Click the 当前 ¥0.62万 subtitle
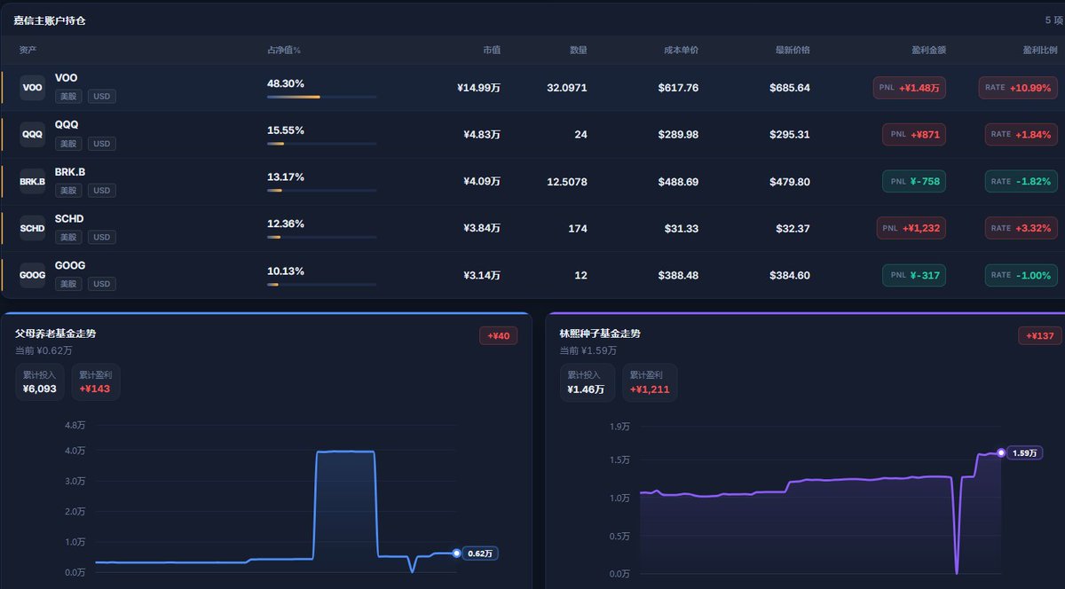The width and height of the screenshot is (1065, 589). pos(43,351)
